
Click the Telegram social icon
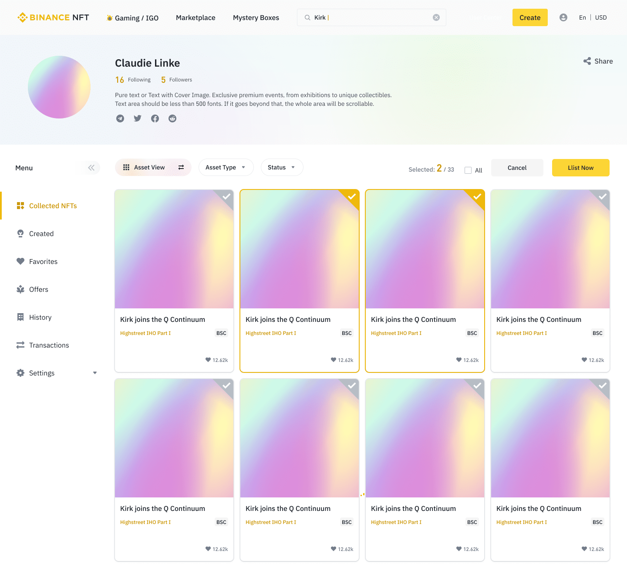click(x=120, y=118)
